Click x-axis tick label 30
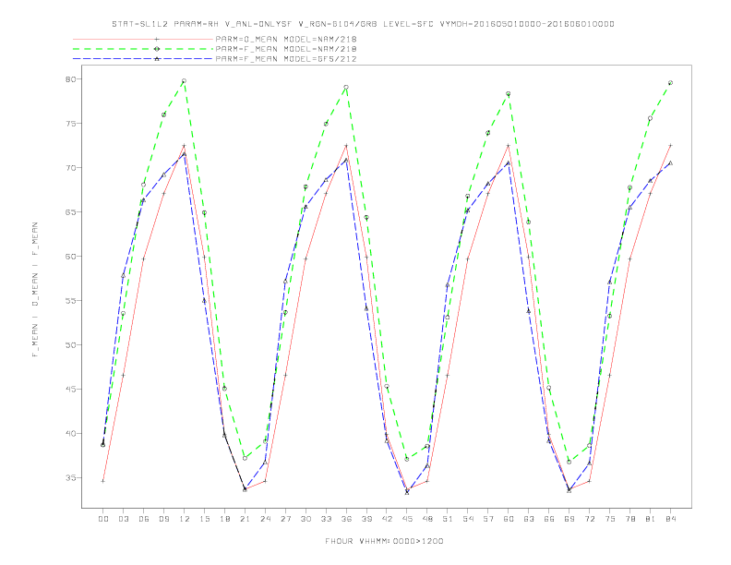 pyautogui.click(x=306, y=519)
